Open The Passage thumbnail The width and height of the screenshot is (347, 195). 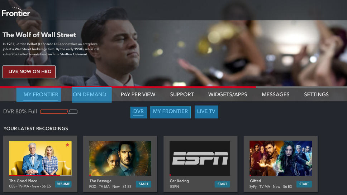[120, 158]
